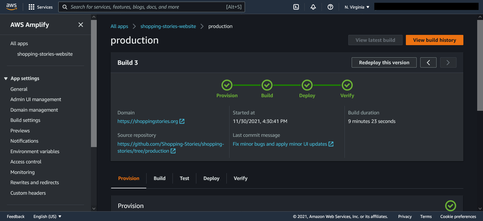Open the Terms footer link

(426, 217)
